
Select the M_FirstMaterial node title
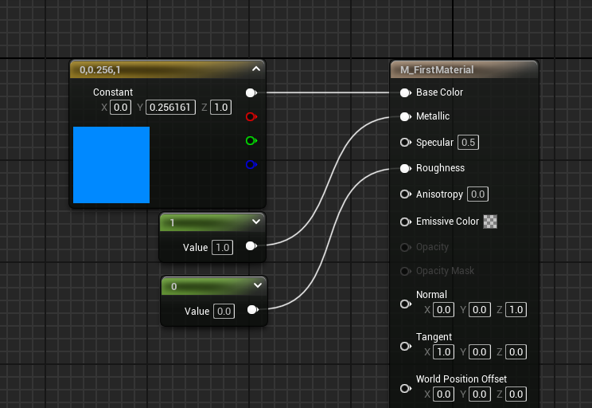(437, 70)
